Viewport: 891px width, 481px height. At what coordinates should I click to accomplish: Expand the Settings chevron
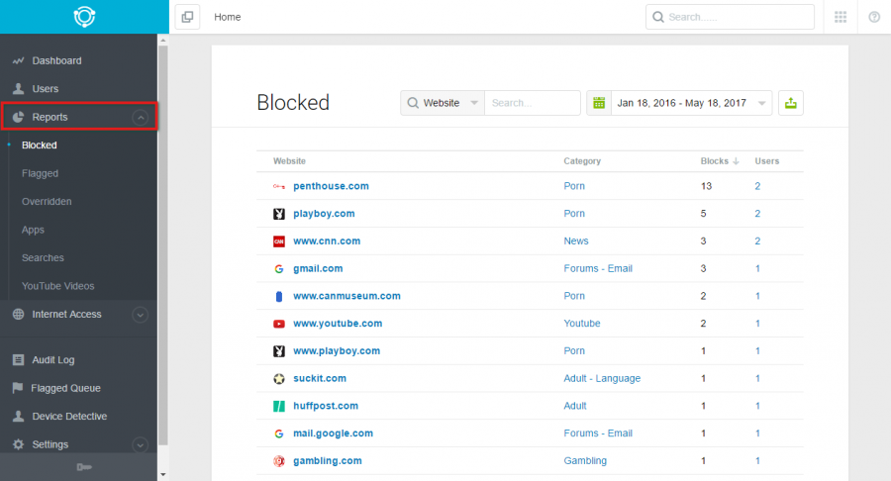(140, 444)
